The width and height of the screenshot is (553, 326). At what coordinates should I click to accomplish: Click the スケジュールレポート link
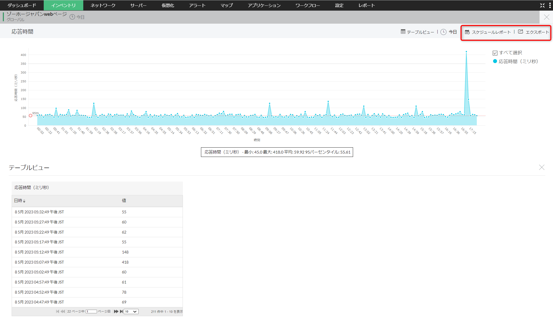pyautogui.click(x=491, y=32)
